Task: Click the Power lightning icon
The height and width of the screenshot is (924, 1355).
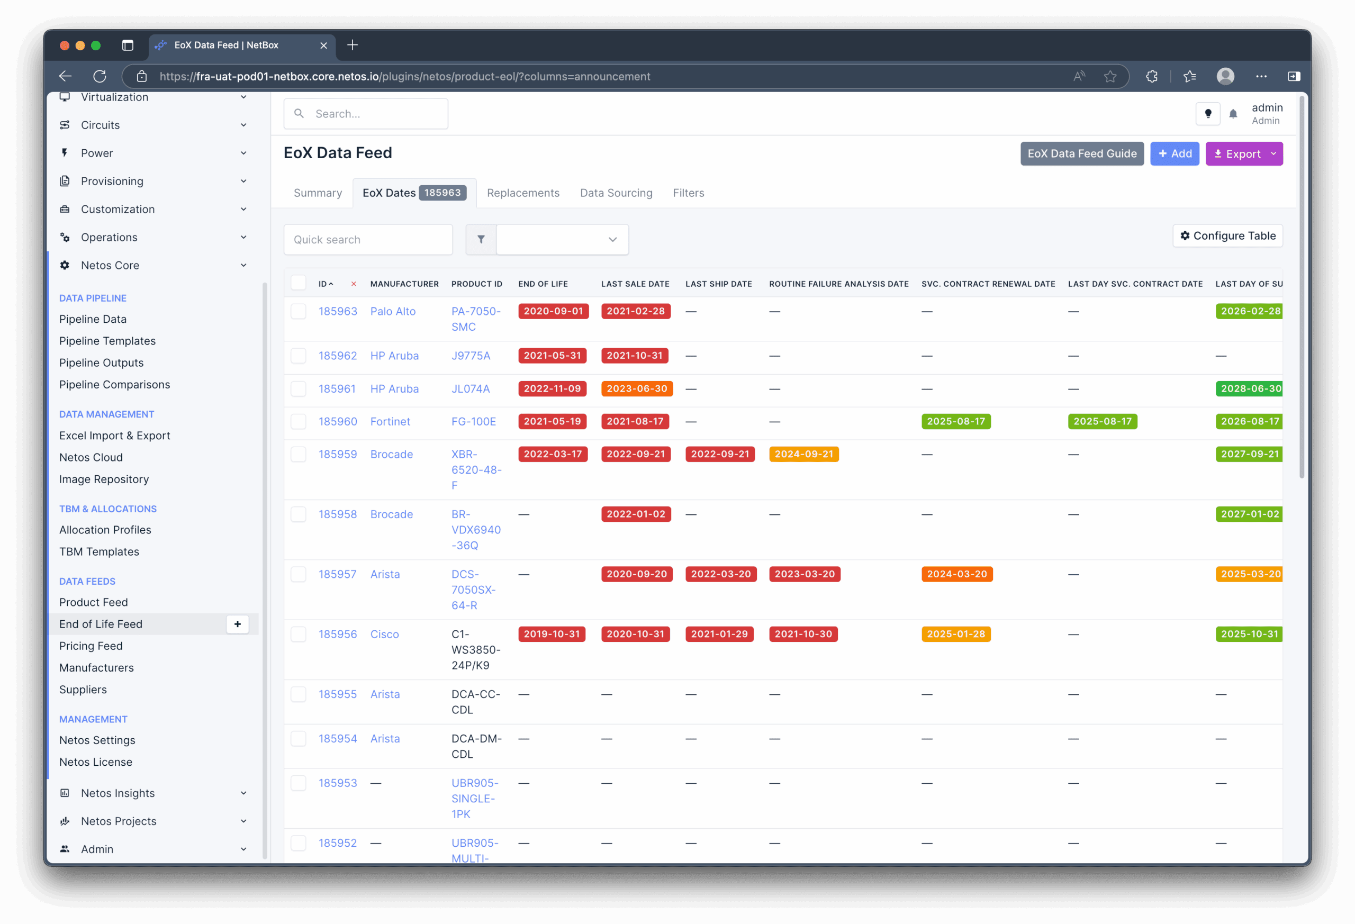Action: coord(65,153)
